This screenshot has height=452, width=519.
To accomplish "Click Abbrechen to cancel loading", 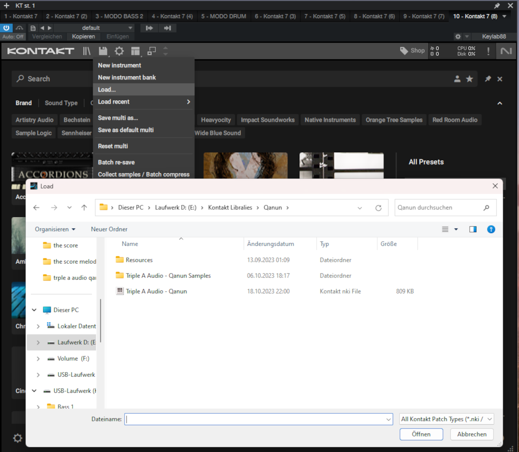I will point(472,434).
